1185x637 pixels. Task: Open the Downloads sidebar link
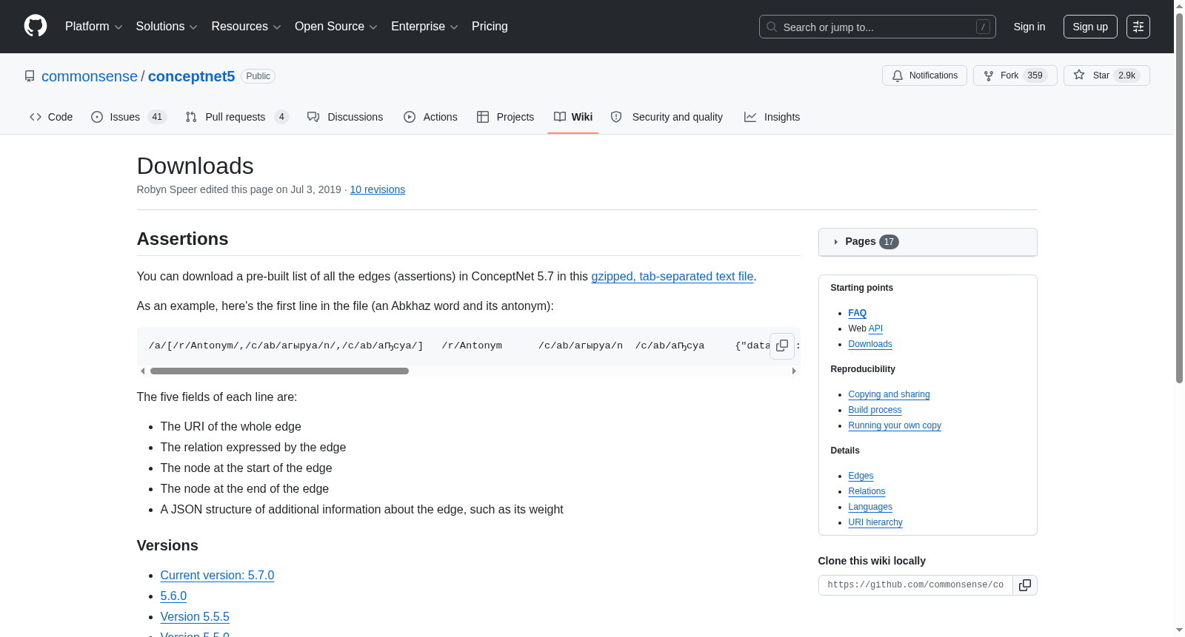click(870, 344)
